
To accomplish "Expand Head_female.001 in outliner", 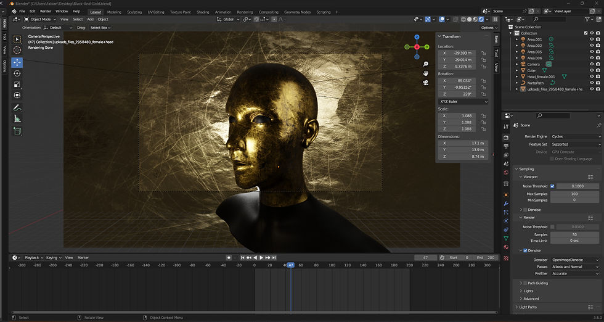I will coord(517,76).
